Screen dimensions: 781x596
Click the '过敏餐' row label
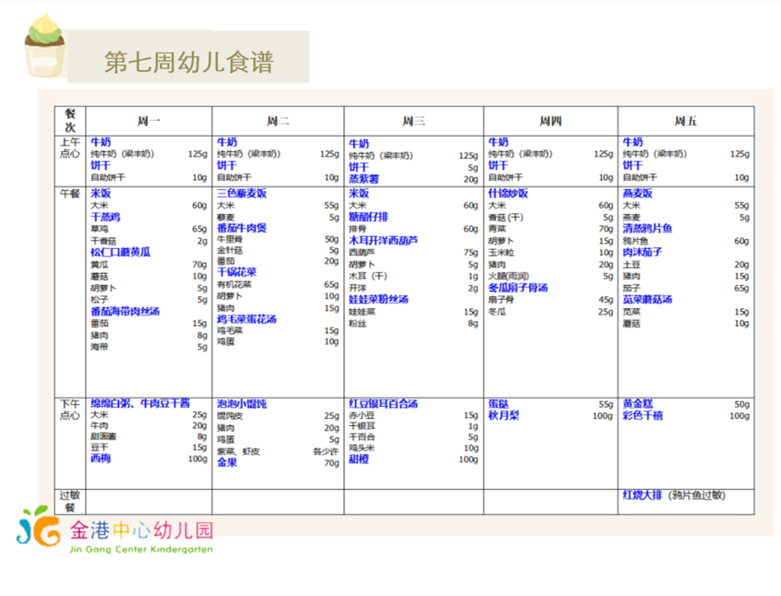(x=70, y=501)
